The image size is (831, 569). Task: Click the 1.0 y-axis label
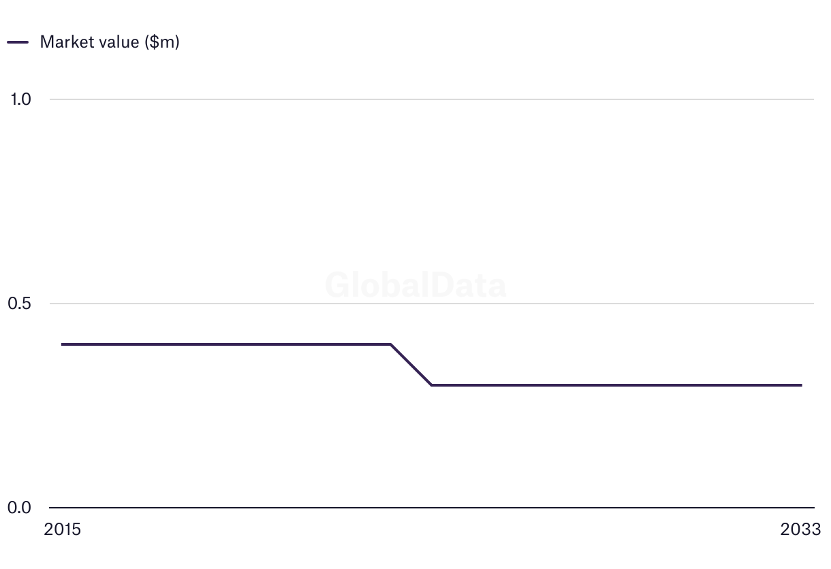pyautogui.click(x=20, y=99)
